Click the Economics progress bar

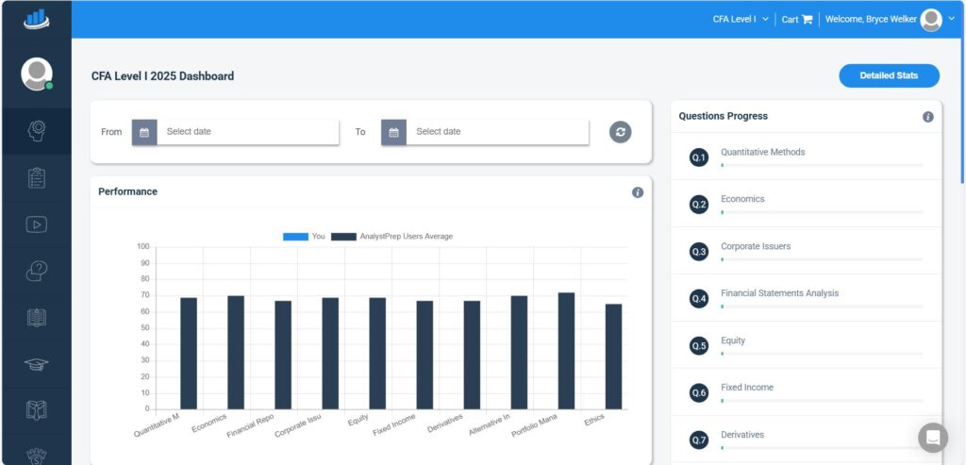[x=822, y=212]
